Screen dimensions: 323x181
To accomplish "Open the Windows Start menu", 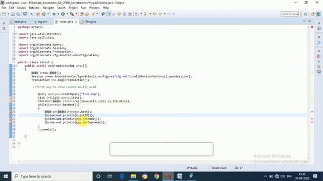I will pyautogui.click(x=6, y=176).
